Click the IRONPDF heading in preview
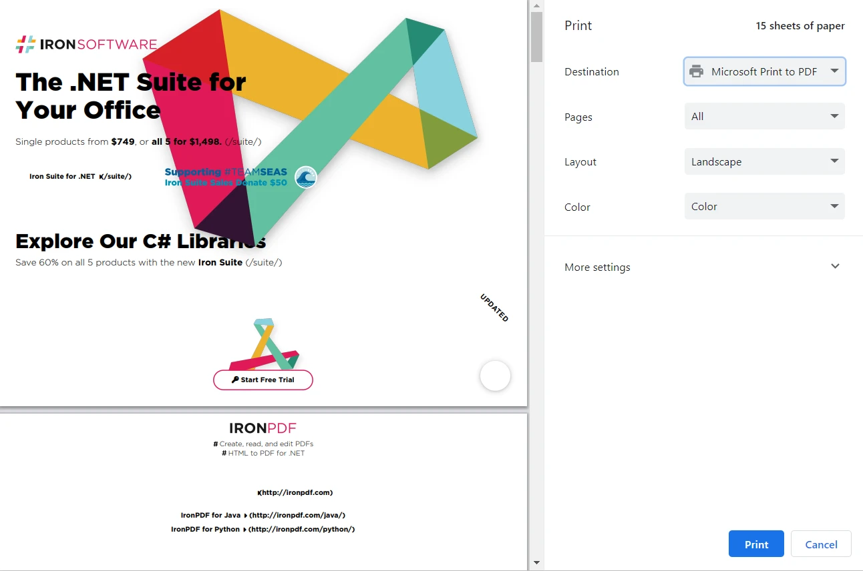The height and width of the screenshot is (571, 863). [x=263, y=428]
